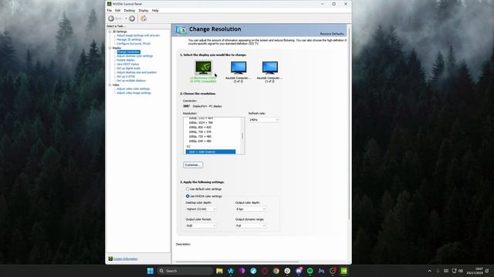Open Rotate display task
The image size is (494, 277).
126,60
